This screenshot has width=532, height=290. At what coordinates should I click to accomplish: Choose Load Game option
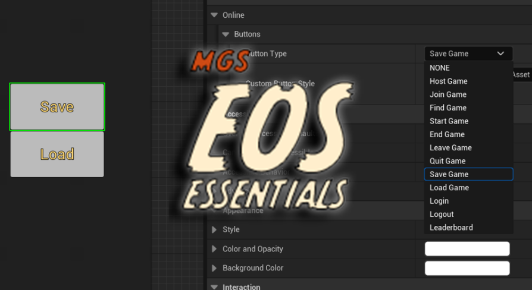pos(468,188)
